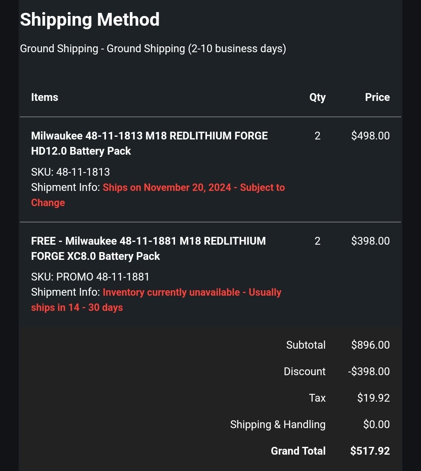Click the $498.00 item price
The height and width of the screenshot is (471, 421).
click(x=370, y=136)
